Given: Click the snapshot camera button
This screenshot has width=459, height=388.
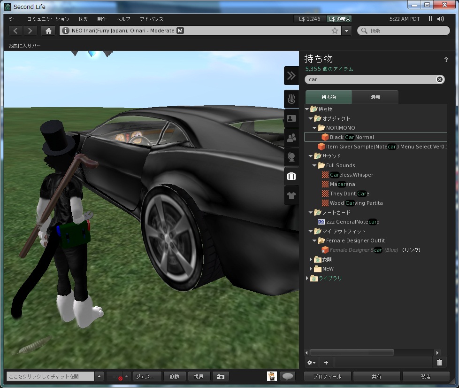Looking at the screenshot, I should pyautogui.click(x=221, y=376).
